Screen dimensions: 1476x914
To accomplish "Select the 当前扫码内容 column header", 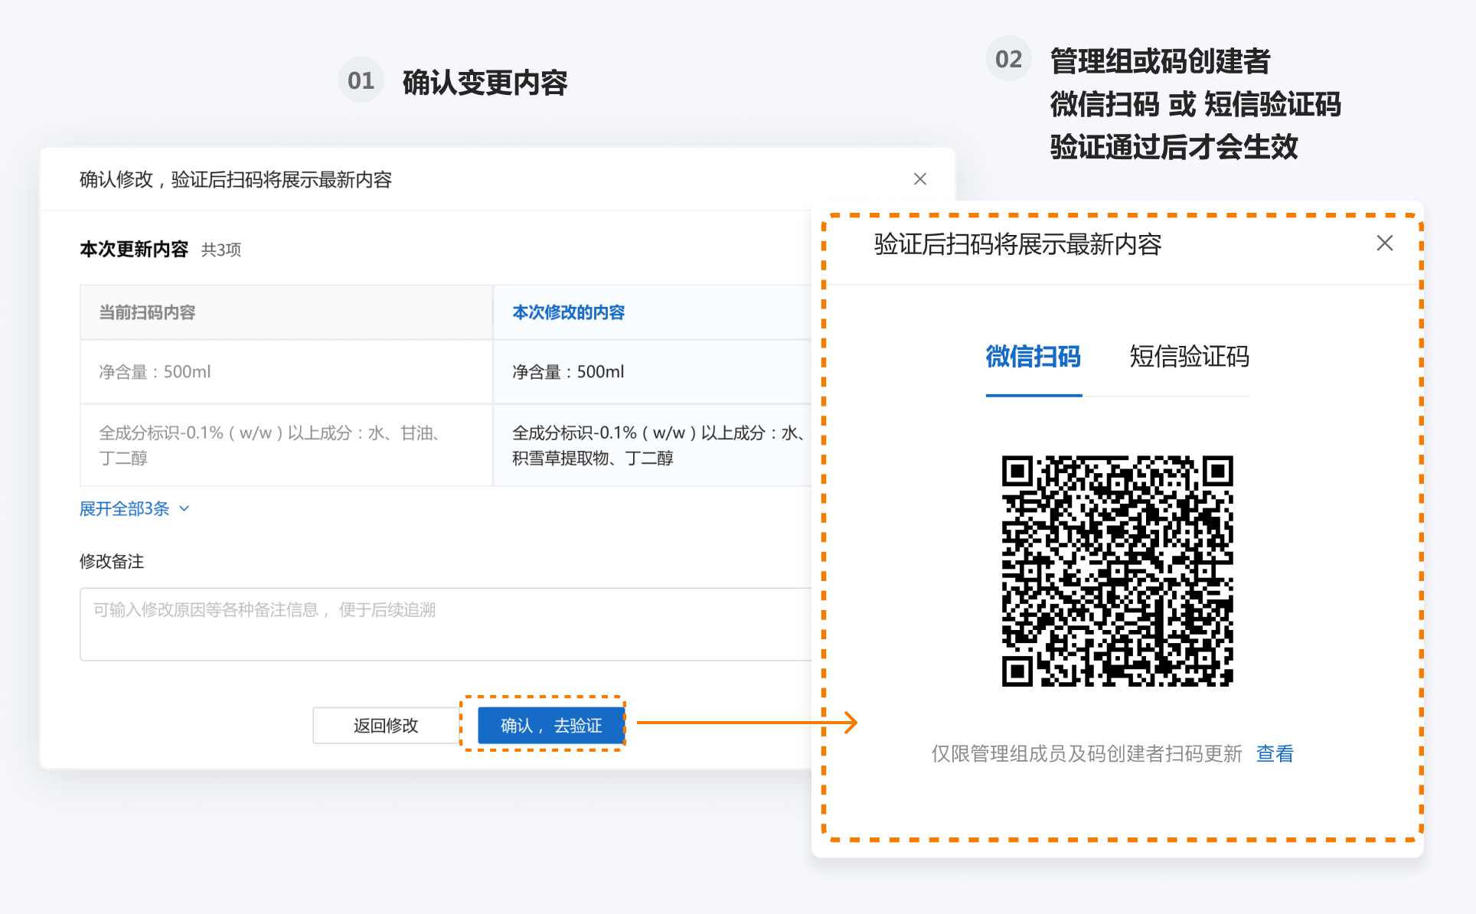I will [x=147, y=312].
